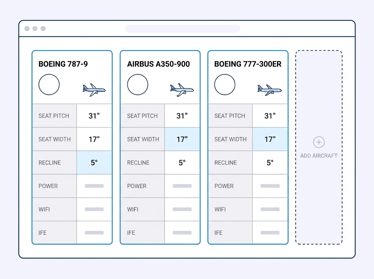Click the ADD AIRCRAFT label
374x279 pixels.
pos(319,156)
